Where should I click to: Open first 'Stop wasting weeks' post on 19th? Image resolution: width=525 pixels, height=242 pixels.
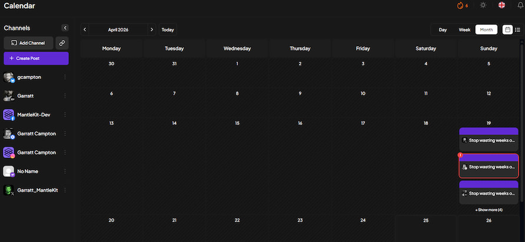click(x=489, y=140)
